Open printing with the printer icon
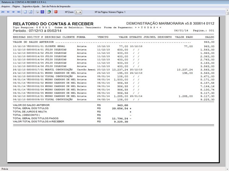 [x=37, y=12]
